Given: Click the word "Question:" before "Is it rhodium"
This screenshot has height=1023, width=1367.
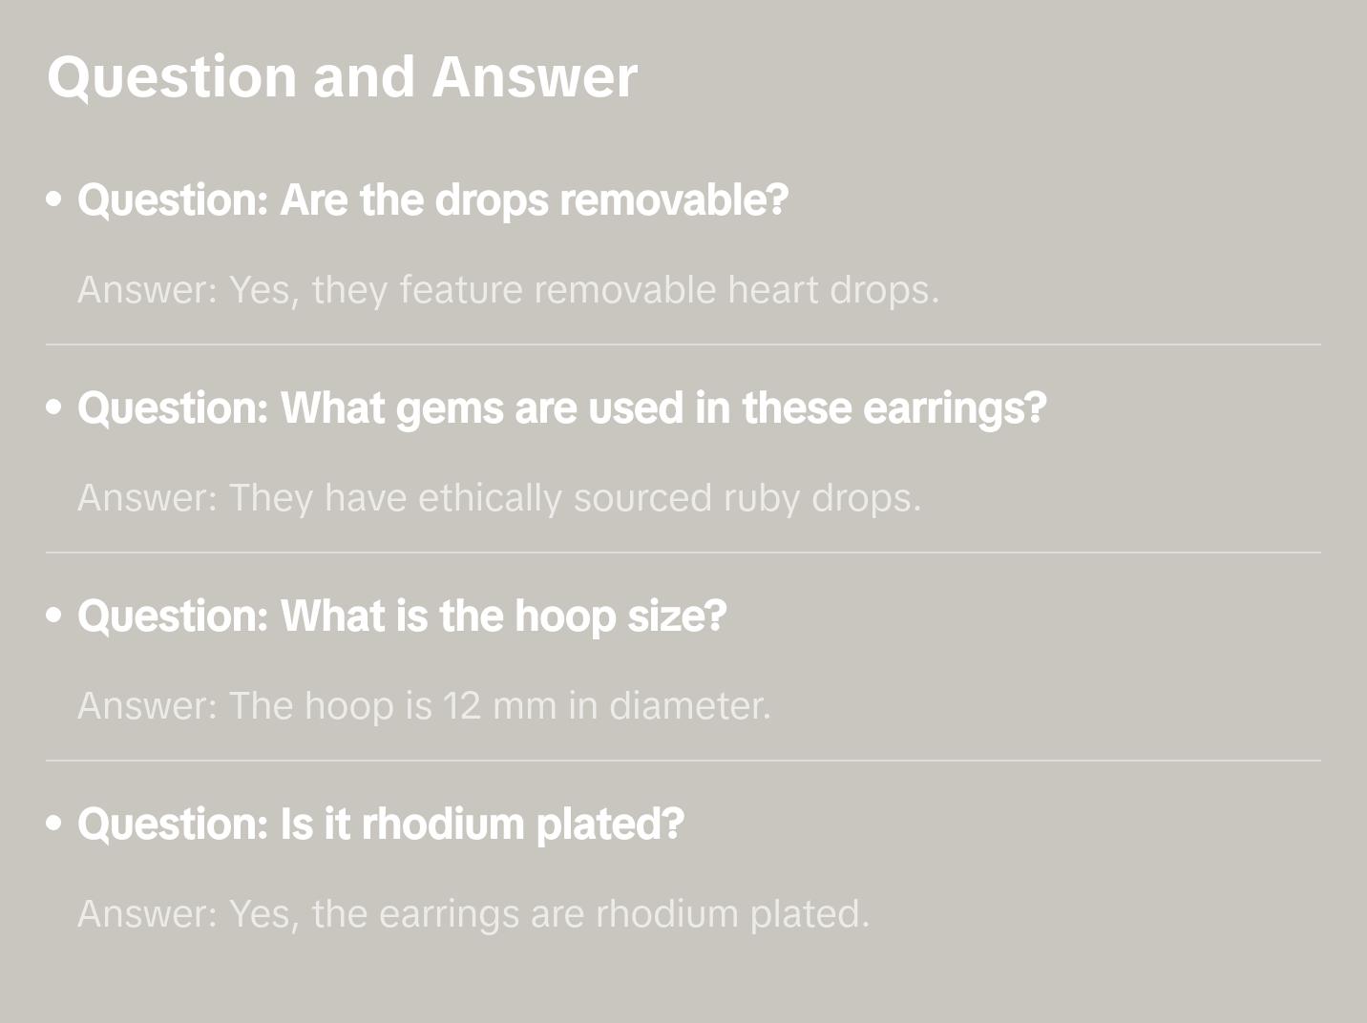Looking at the screenshot, I should [x=174, y=824].
